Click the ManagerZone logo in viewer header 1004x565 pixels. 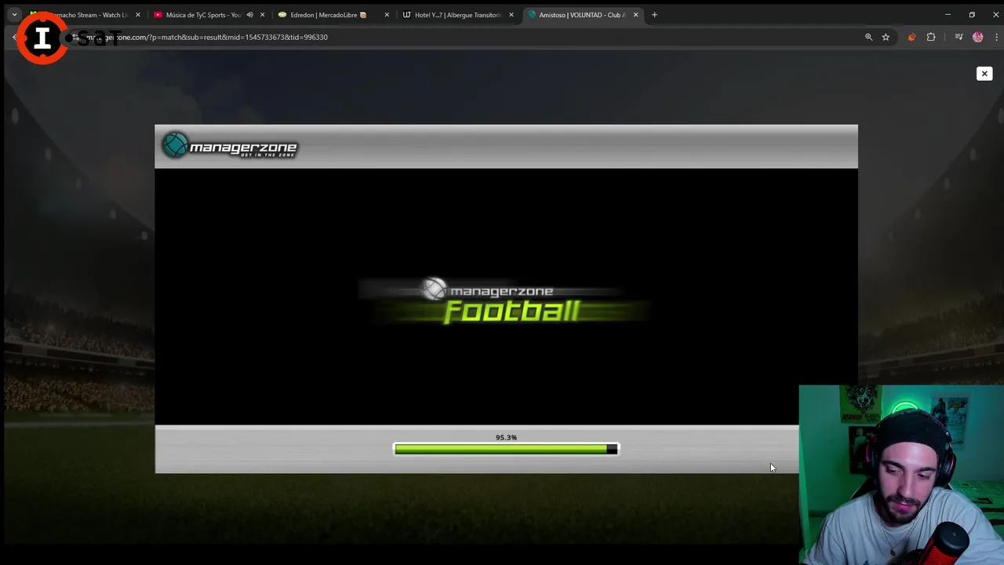click(230, 146)
